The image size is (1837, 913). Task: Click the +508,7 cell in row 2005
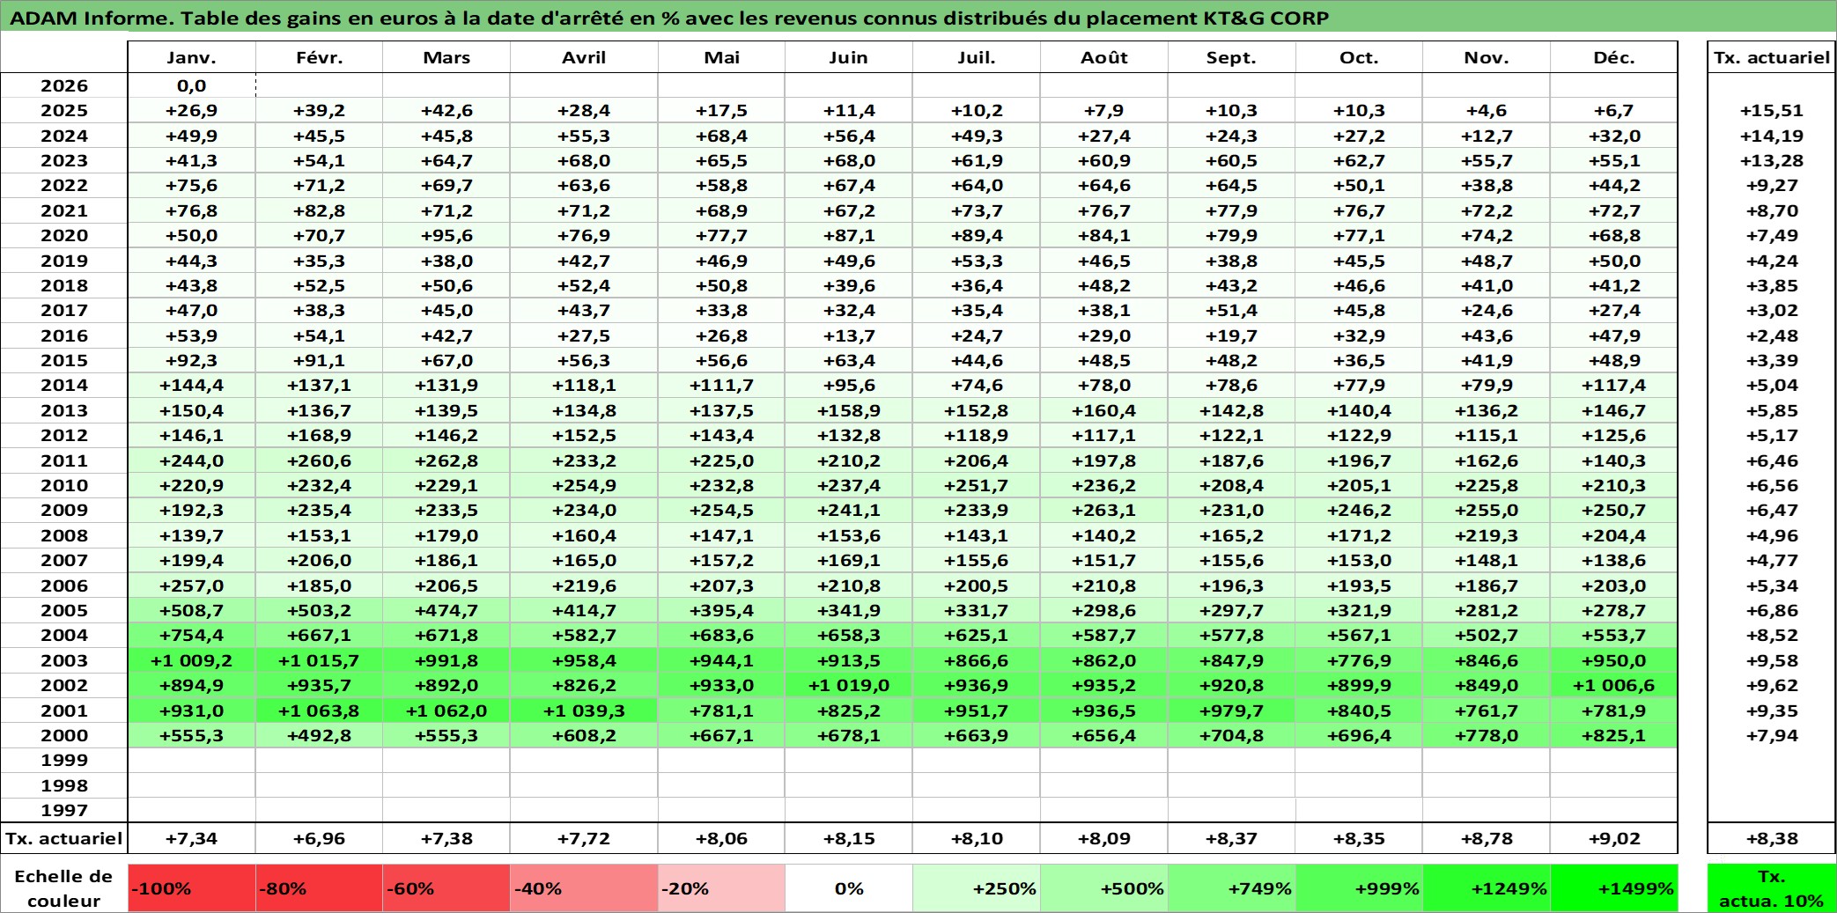tap(192, 610)
